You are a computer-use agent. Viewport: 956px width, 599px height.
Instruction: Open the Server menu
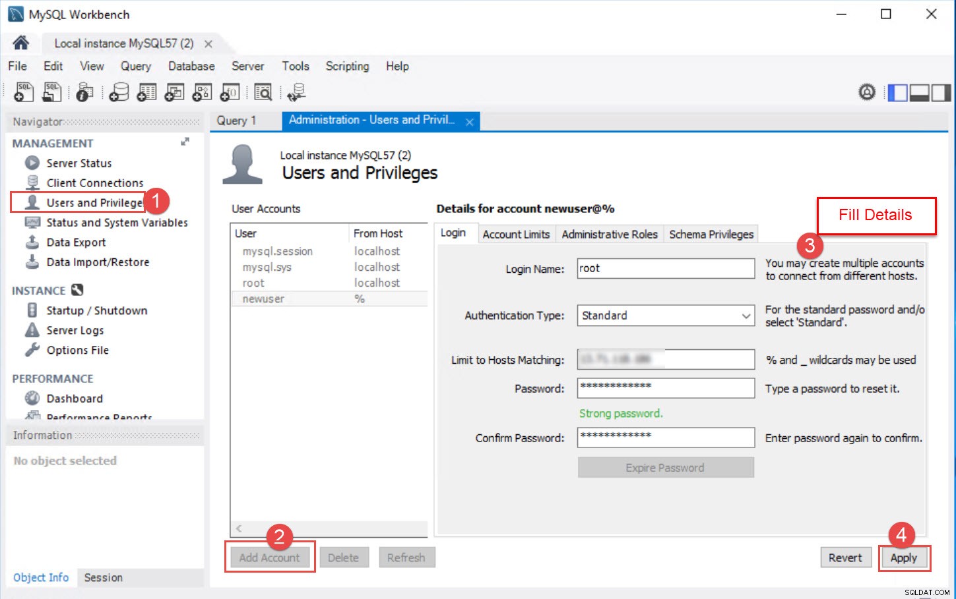[247, 66]
